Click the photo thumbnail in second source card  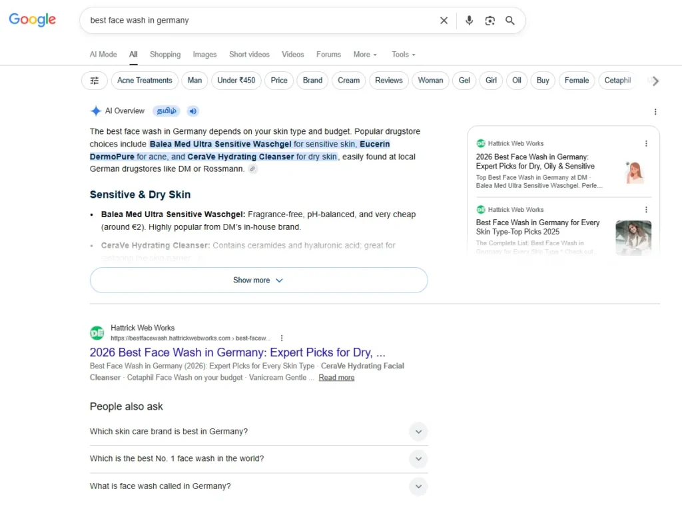[633, 238]
